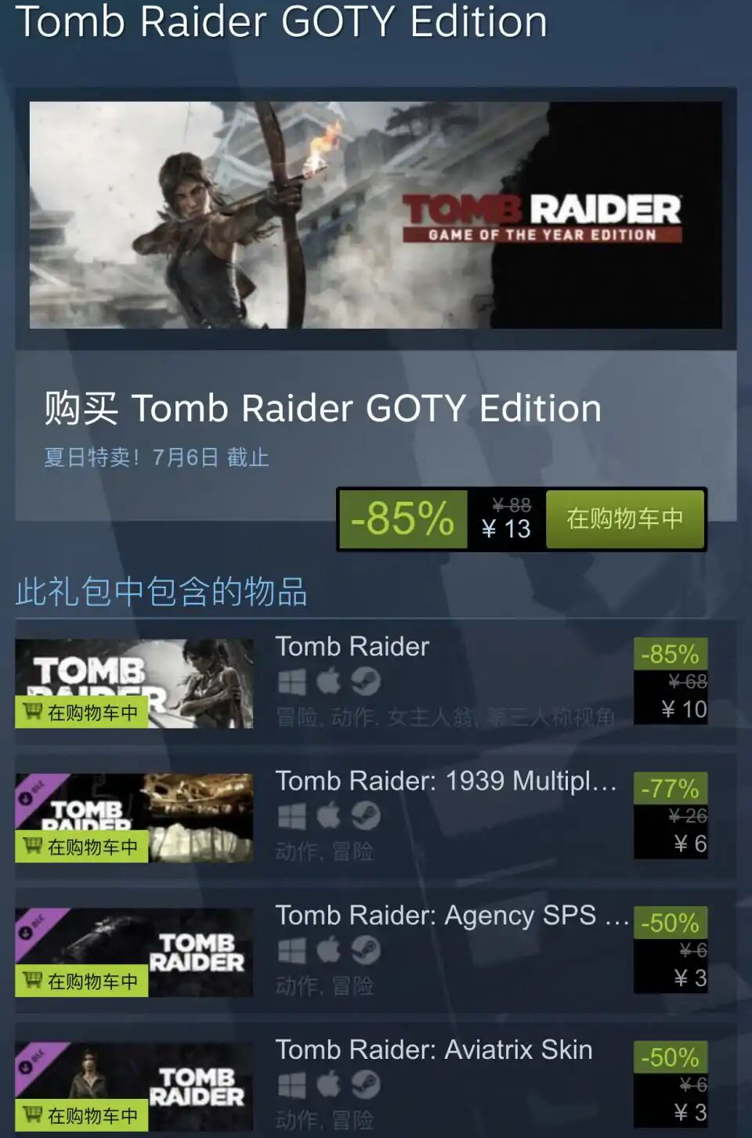The height and width of the screenshot is (1138, 752).
Task: Open the Tomb Raider title link
Action: (x=352, y=646)
